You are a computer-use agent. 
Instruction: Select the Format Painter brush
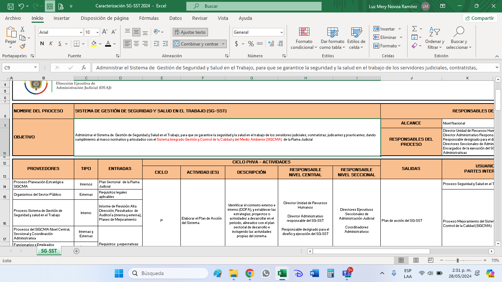coord(22,46)
